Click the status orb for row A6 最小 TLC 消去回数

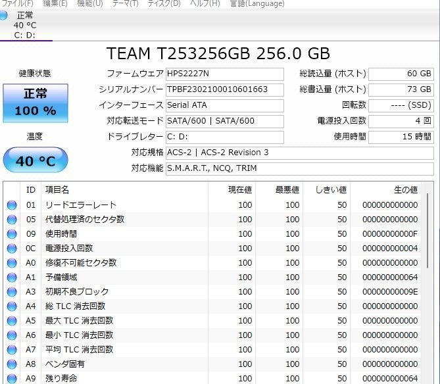coord(12,335)
